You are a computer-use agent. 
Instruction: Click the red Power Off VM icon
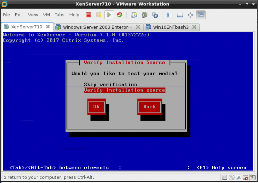coord(88,15)
